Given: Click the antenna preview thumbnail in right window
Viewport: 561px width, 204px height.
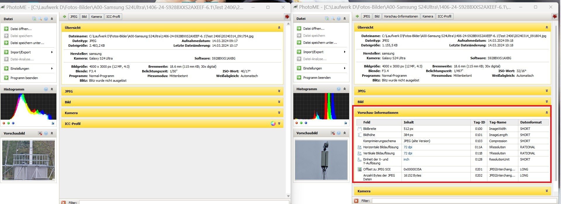Looking at the screenshot, I should [x=321, y=160].
